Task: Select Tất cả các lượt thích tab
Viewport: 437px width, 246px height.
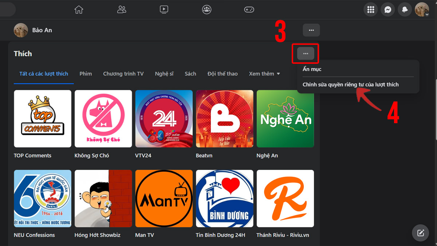Action: click(x=44, y=74)
